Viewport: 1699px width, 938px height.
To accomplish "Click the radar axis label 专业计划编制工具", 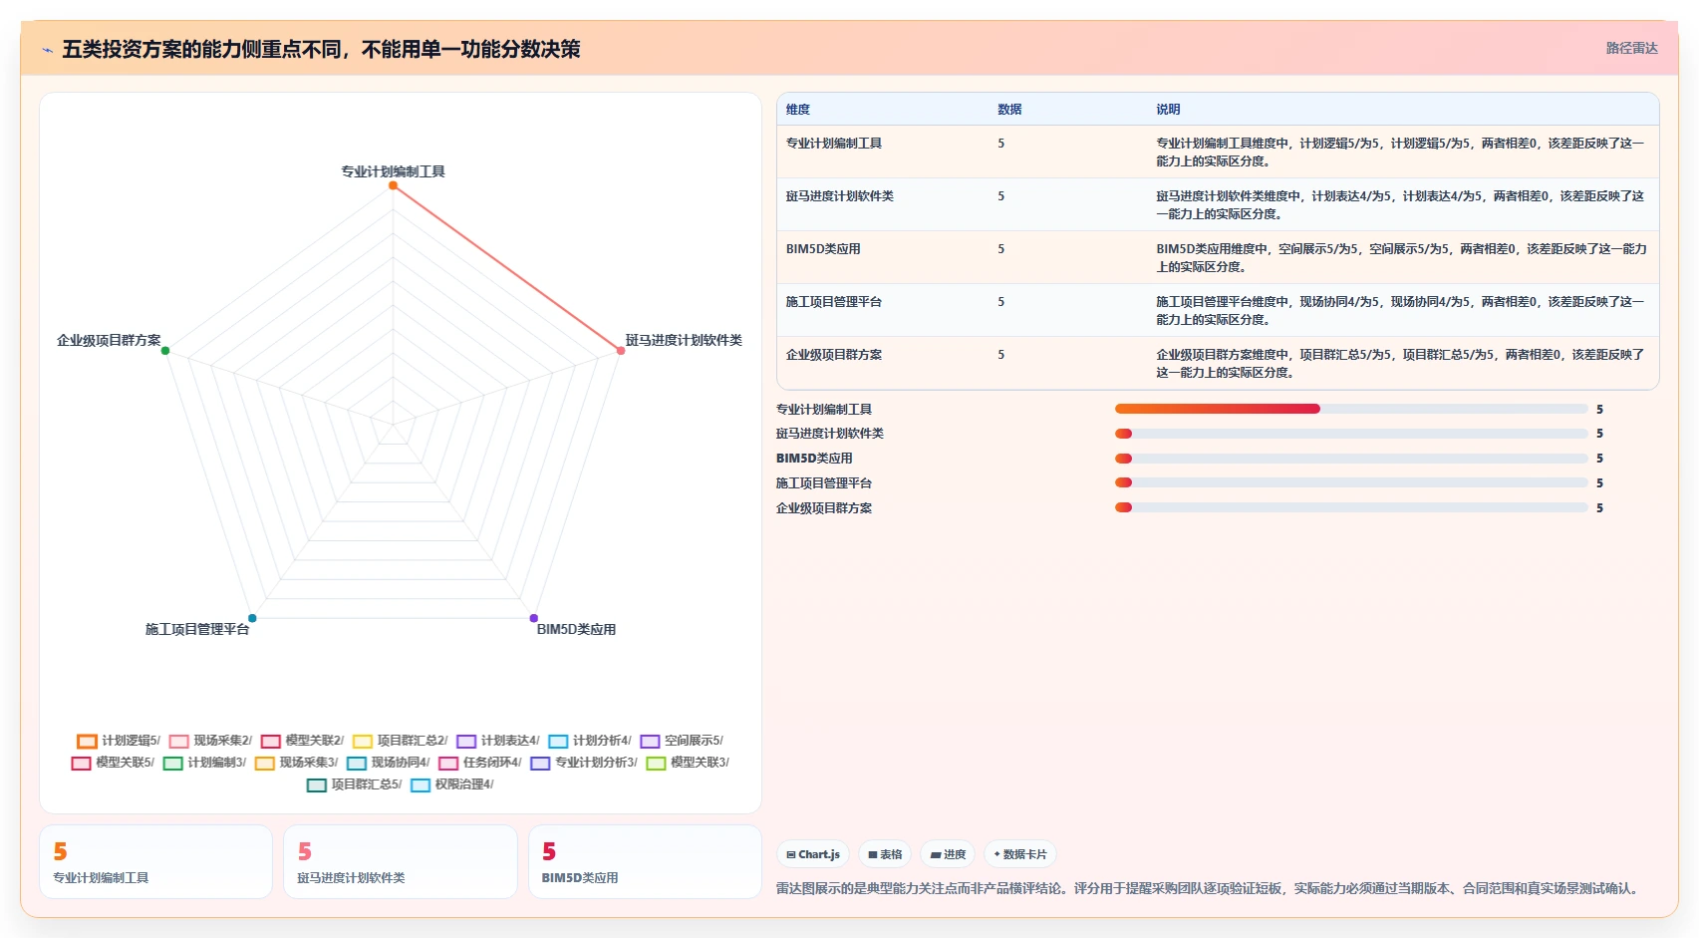I will [x=393, y=171].
